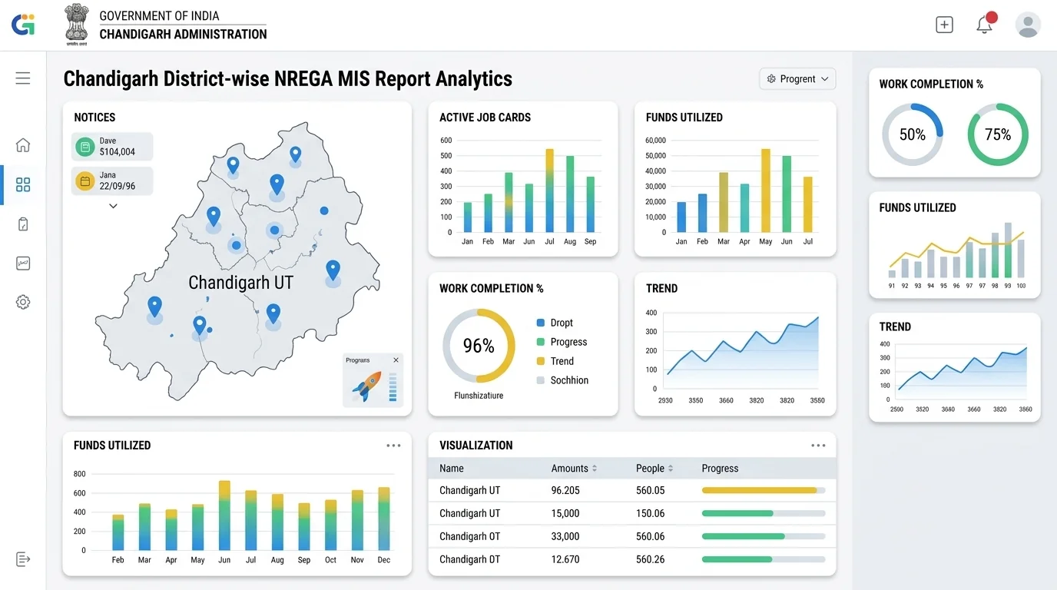Click the 50% work completion ring
The image size is (1057, 590).
[x=912, y=134]
